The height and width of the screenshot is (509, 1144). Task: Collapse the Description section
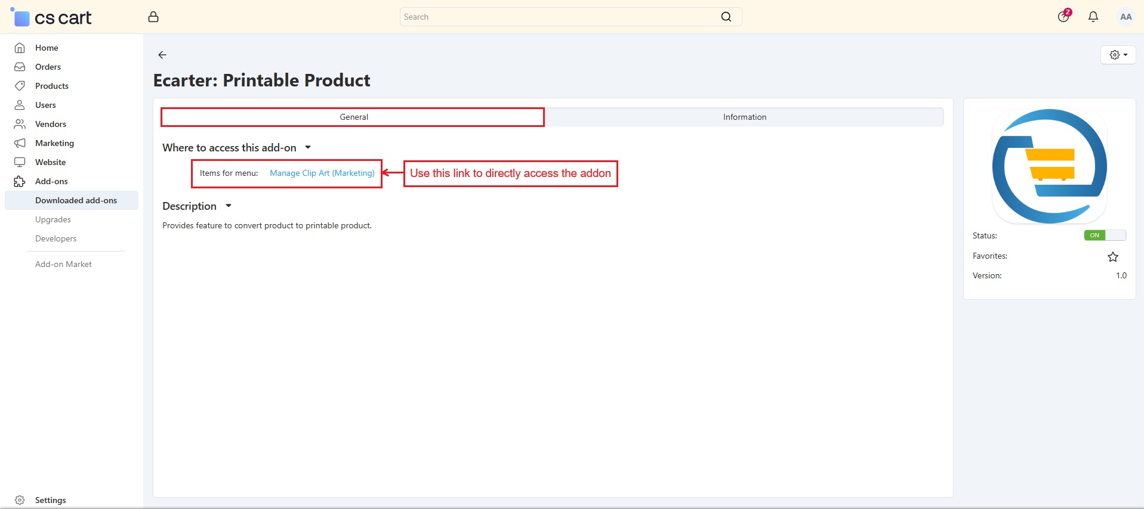228,206
